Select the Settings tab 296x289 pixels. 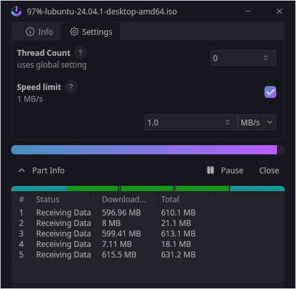(91, 32)
